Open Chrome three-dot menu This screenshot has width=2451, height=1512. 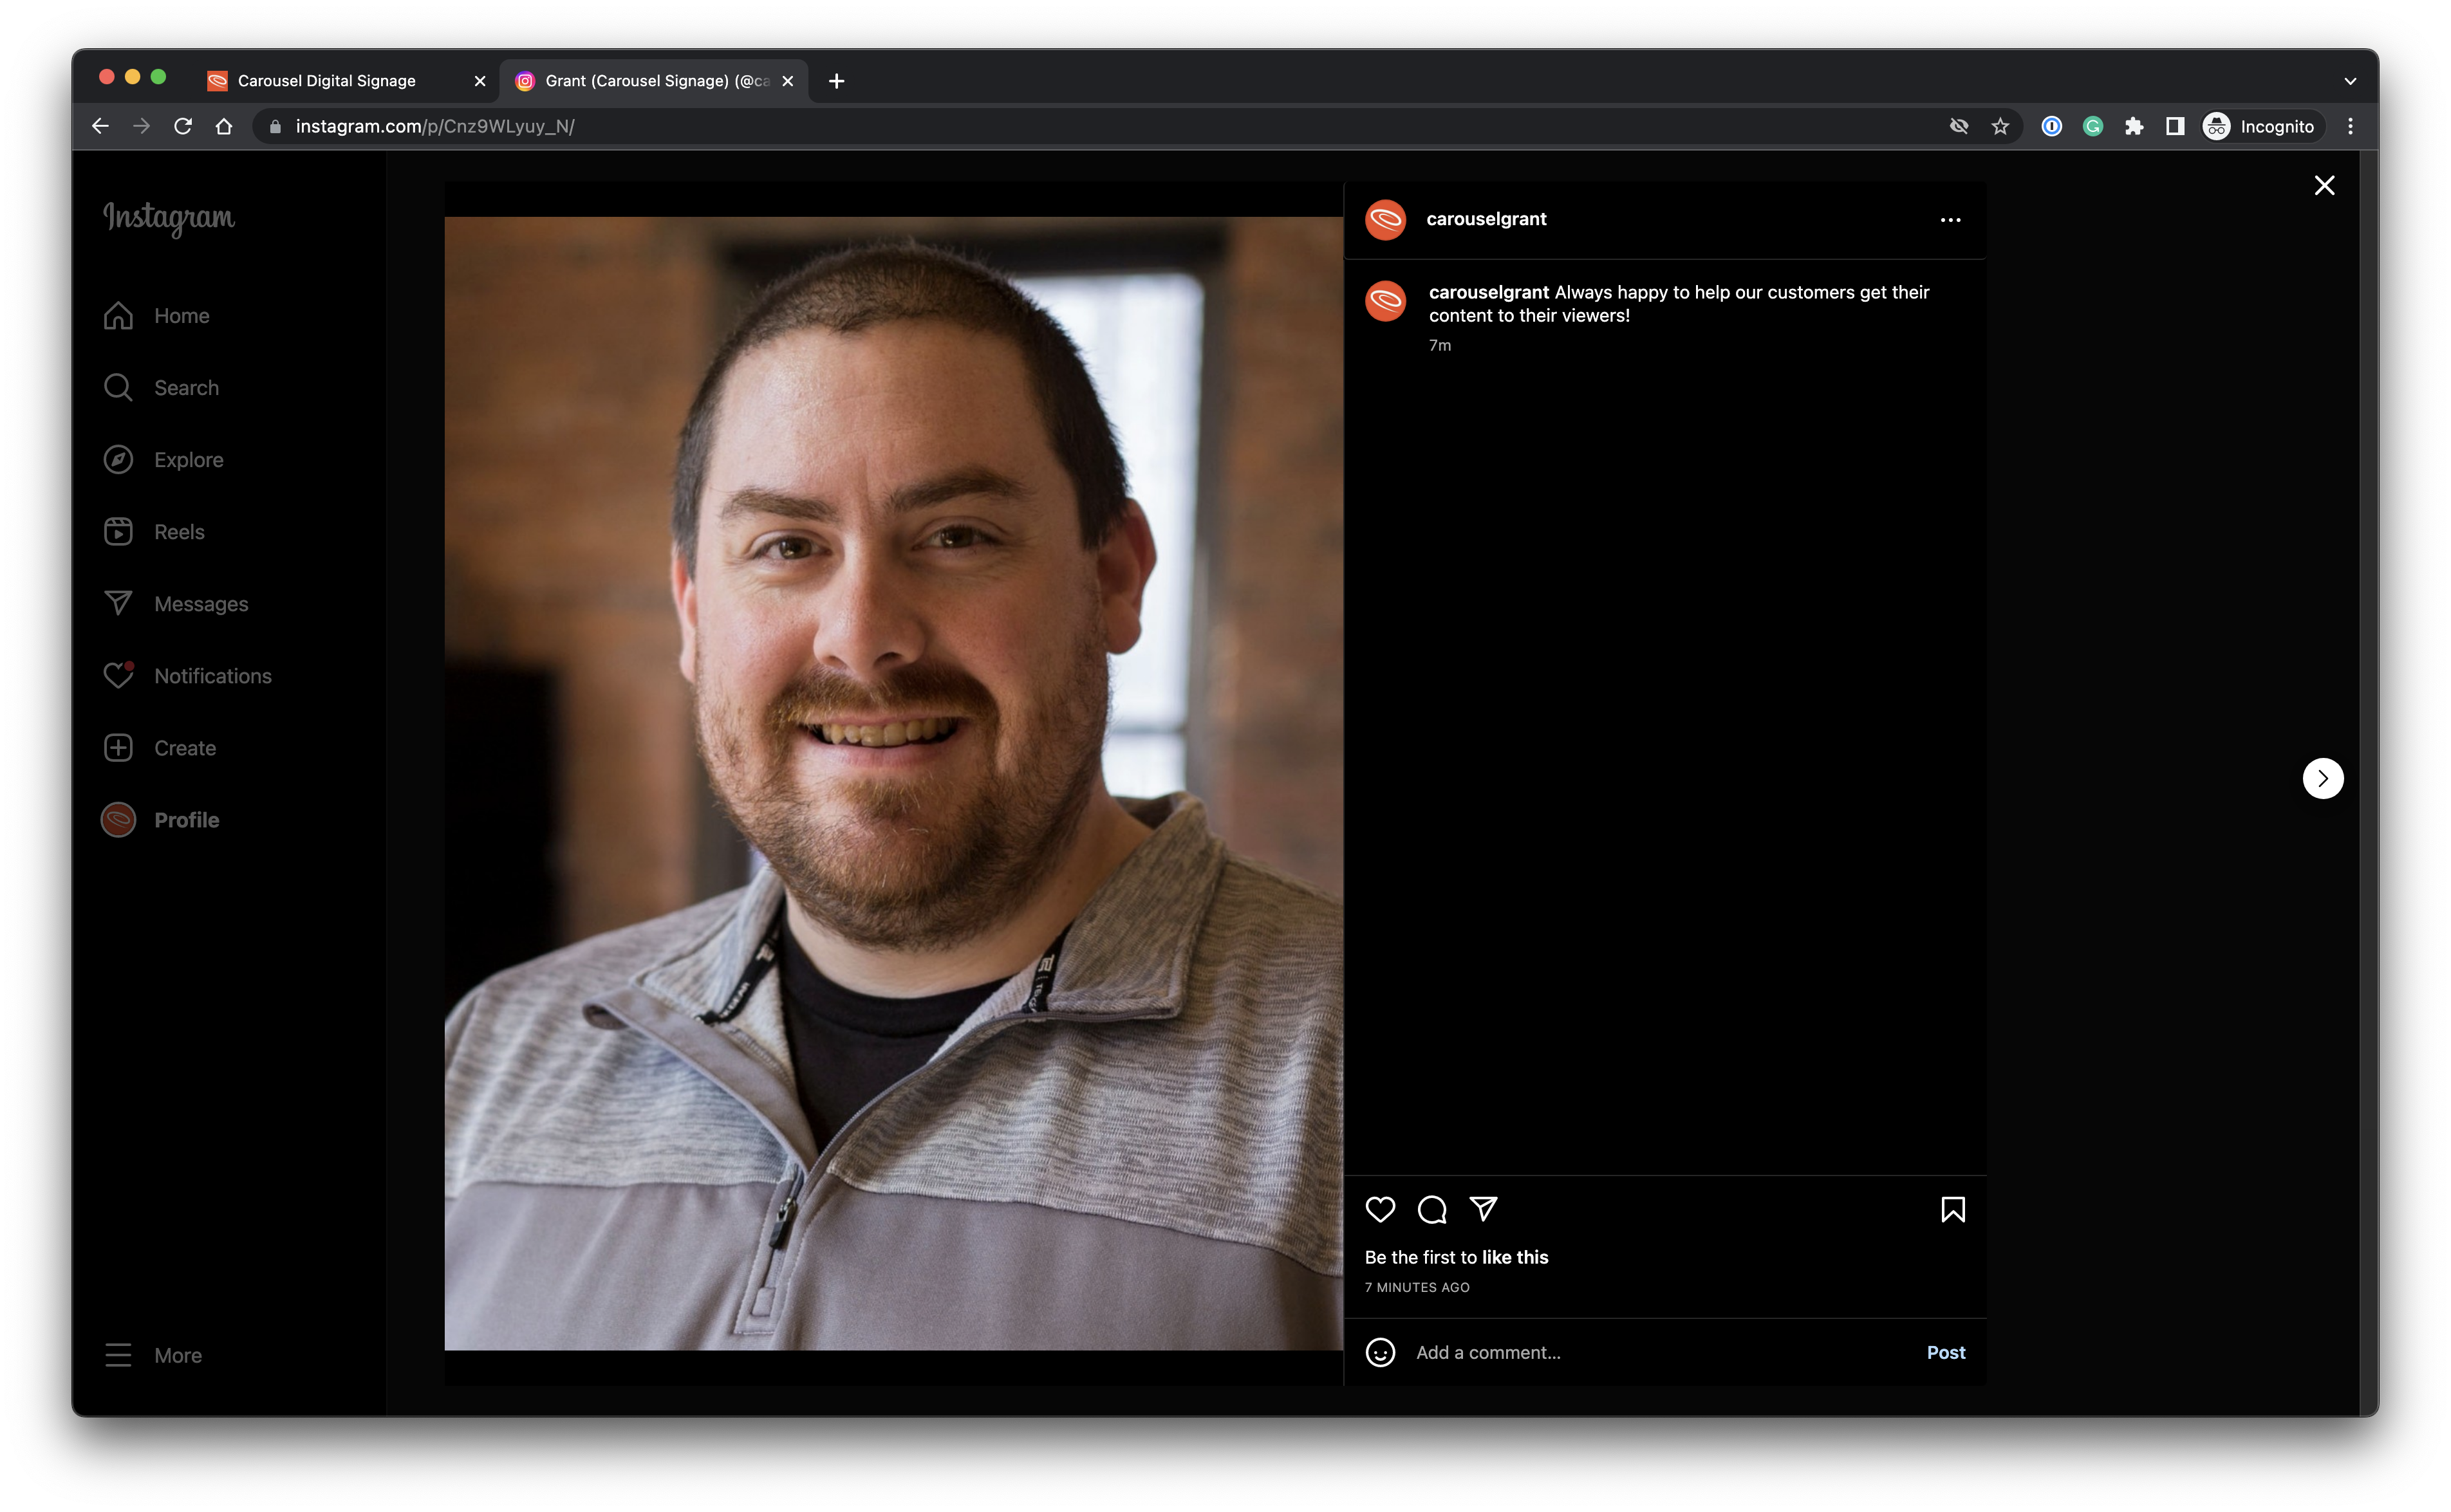click(x=2350, y=126)
